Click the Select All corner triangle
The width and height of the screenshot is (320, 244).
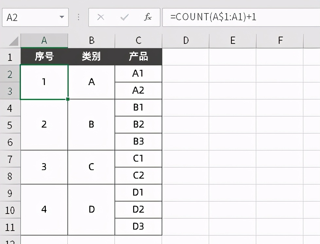pyautogui.click(x=14, y=41)
